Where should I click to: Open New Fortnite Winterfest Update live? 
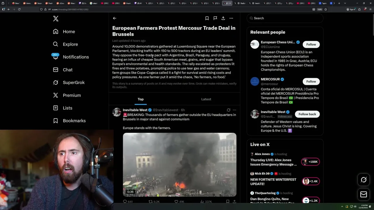click(273, 182)
